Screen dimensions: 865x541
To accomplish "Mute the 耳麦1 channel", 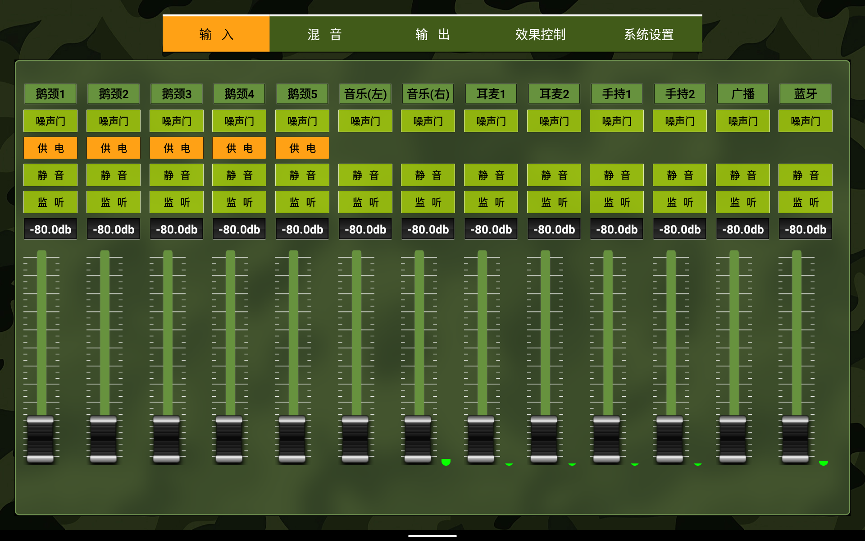I will [x=491, y=175].
